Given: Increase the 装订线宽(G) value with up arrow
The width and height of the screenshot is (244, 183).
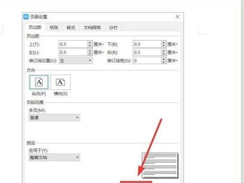Looking at the screenshot, I should point(164,59).
